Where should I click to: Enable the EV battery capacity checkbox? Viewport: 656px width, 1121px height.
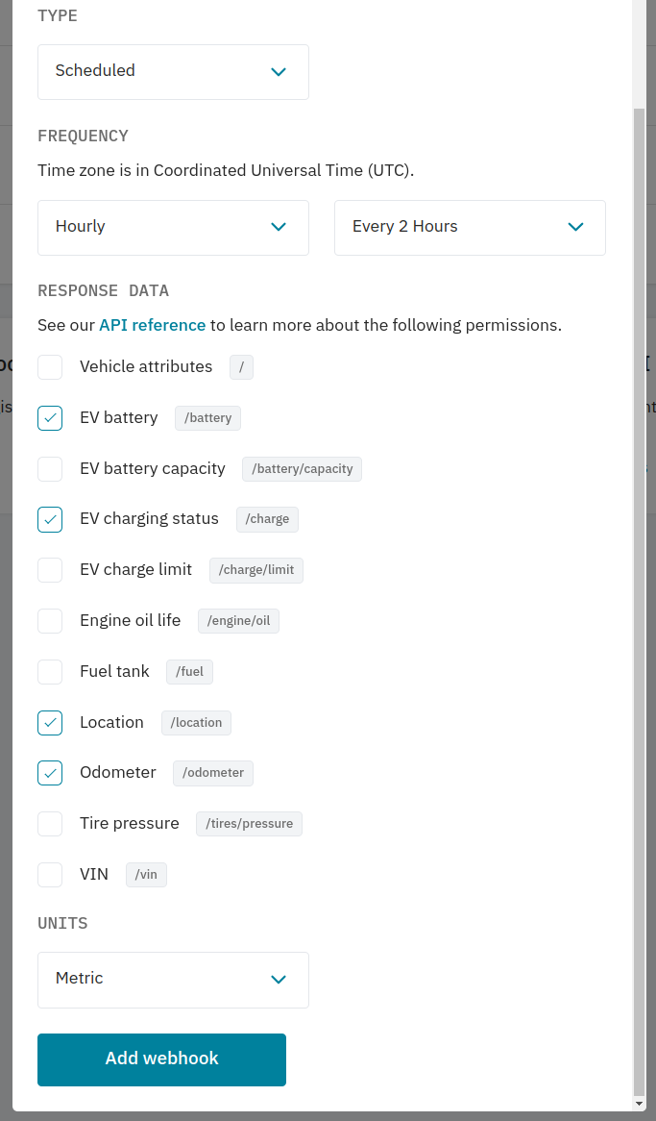tap(50, 469)
